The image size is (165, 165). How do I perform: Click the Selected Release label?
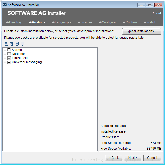pos(113,126)
